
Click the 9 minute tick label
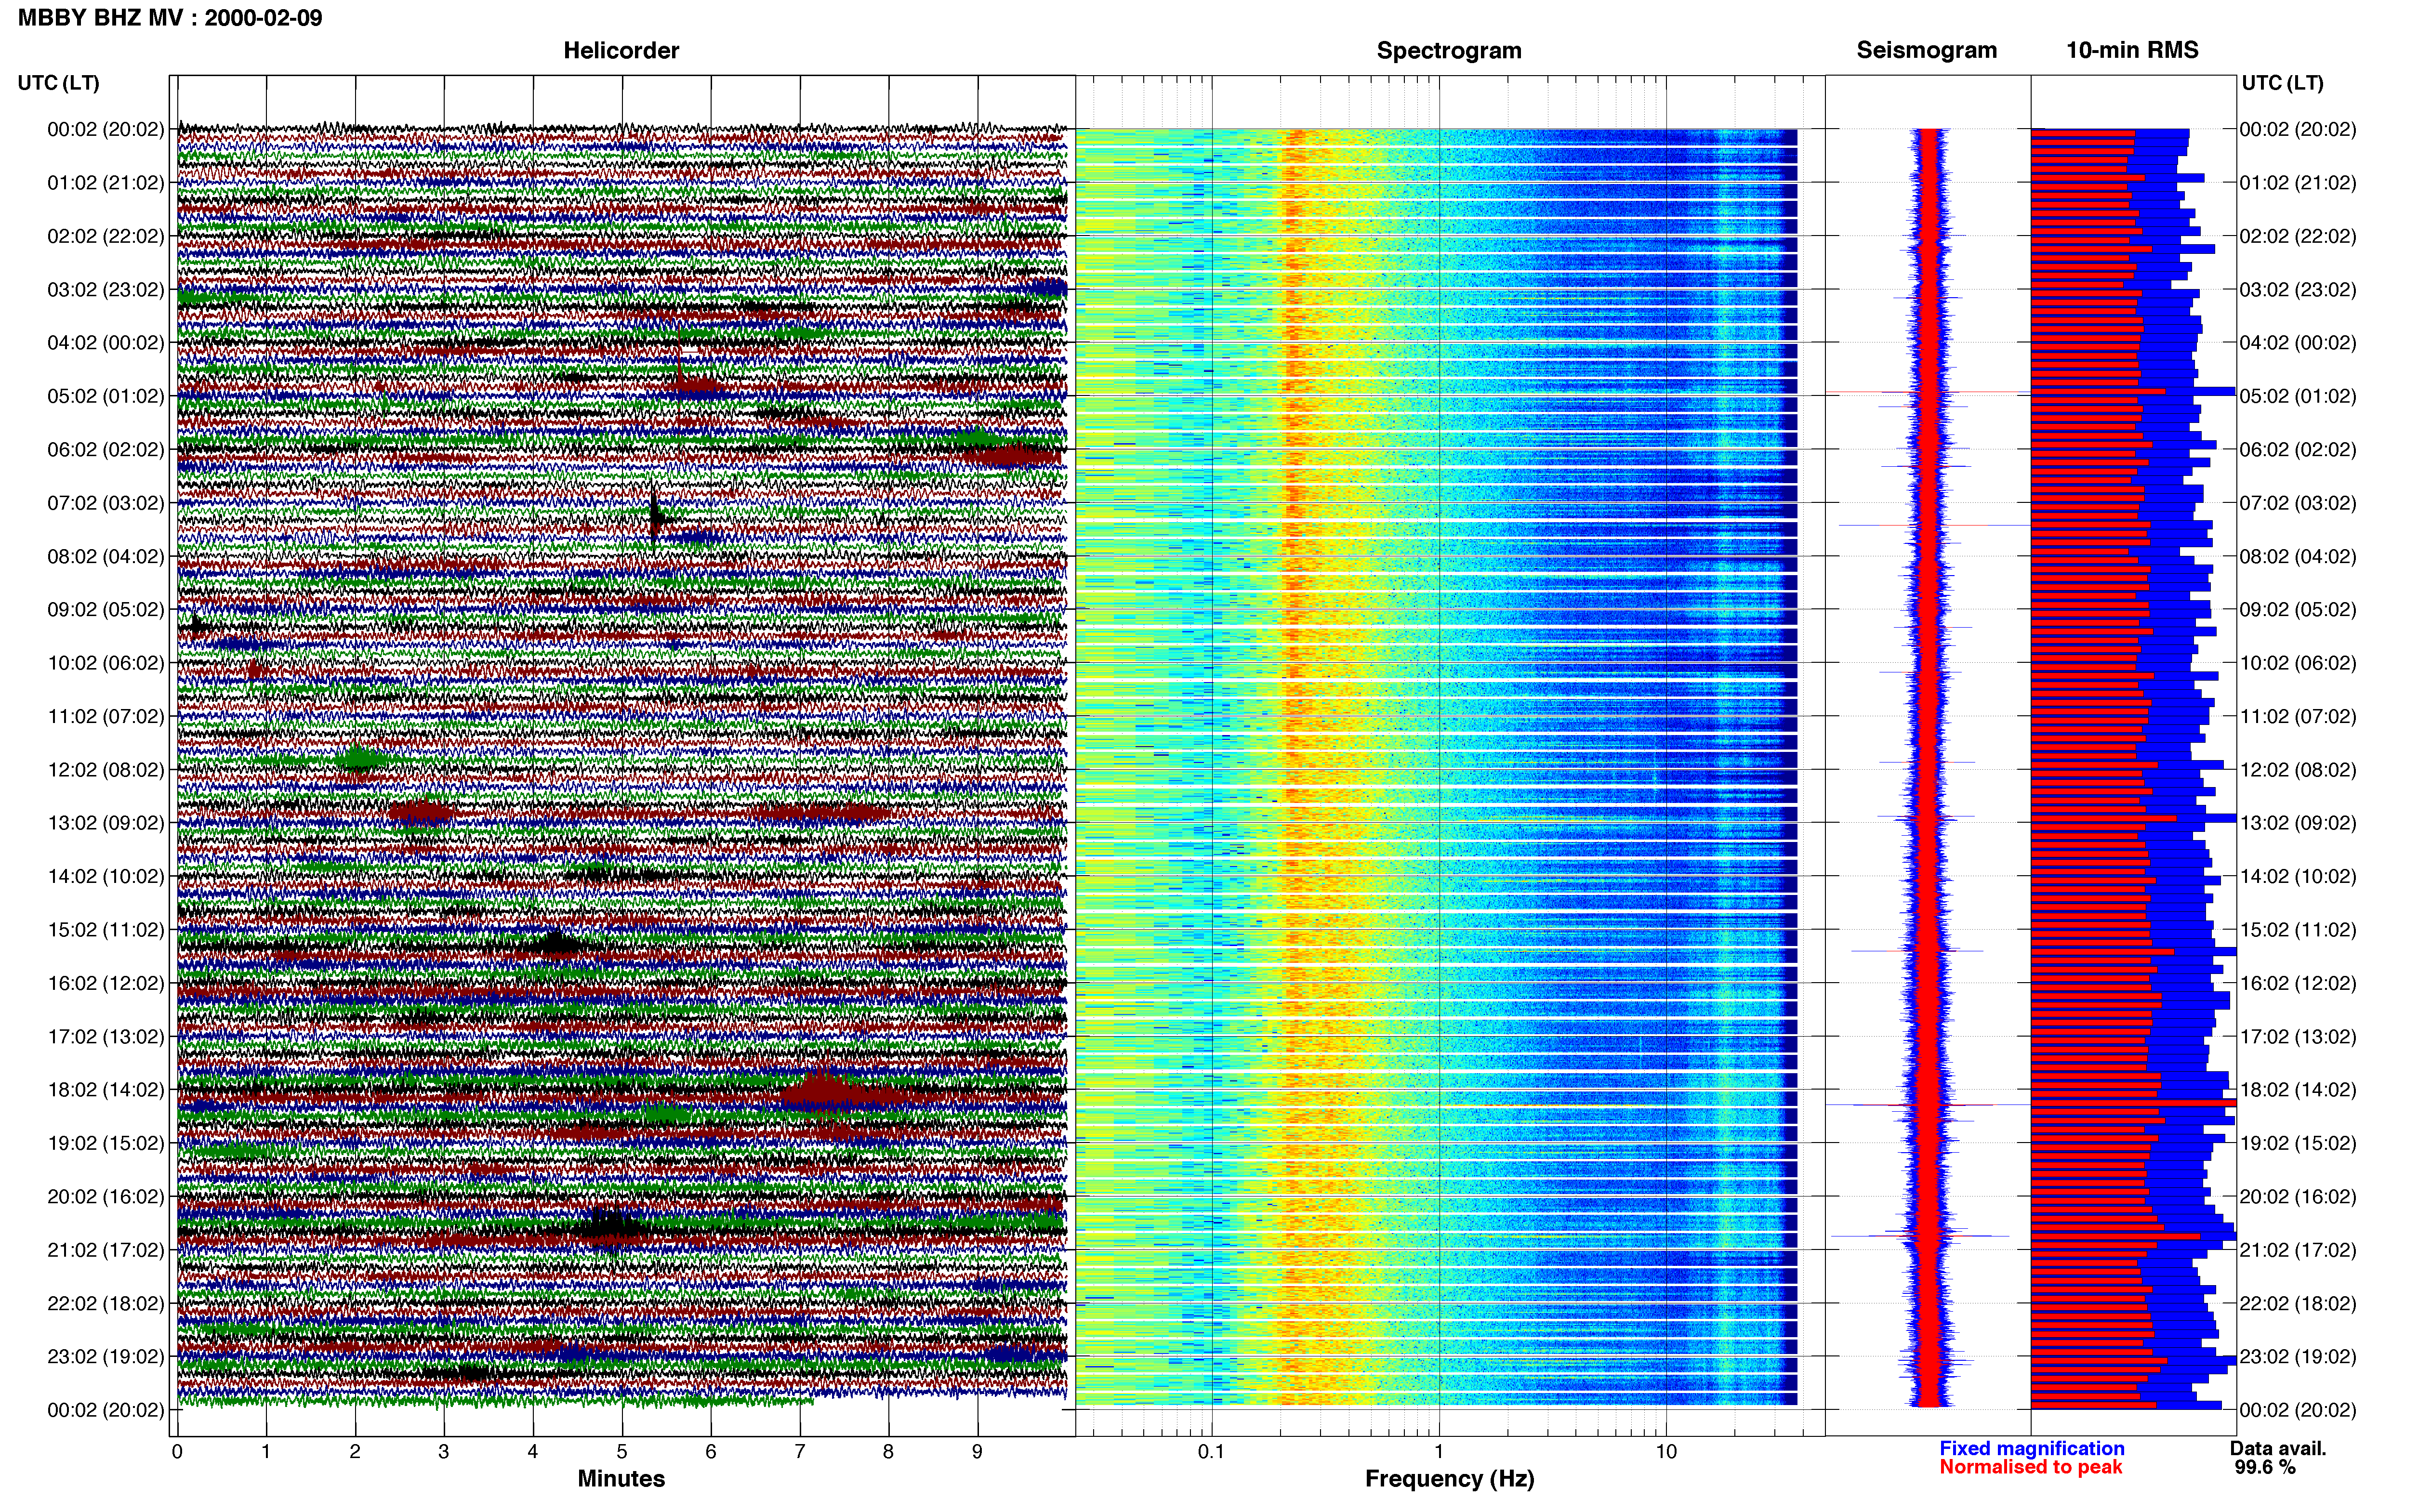coord(977,1452)
